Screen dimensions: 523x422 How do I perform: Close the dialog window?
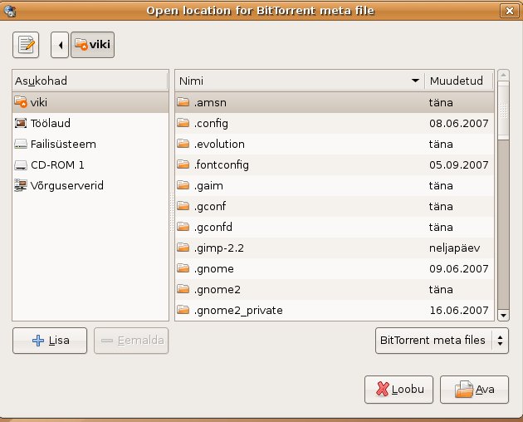point(508,10)
